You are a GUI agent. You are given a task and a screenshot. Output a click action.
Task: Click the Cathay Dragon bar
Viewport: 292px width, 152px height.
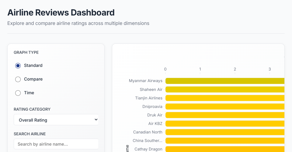(224, 149)
